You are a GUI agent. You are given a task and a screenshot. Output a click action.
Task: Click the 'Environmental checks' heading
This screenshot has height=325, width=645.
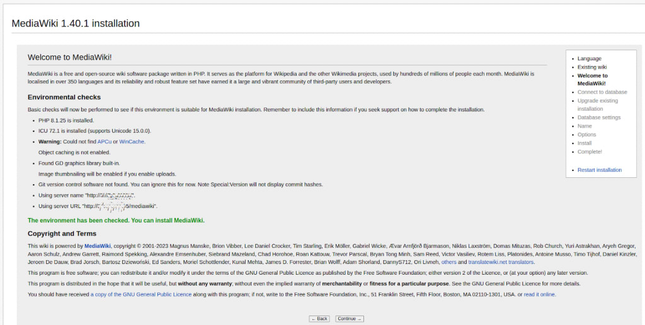tap(64, 97)
